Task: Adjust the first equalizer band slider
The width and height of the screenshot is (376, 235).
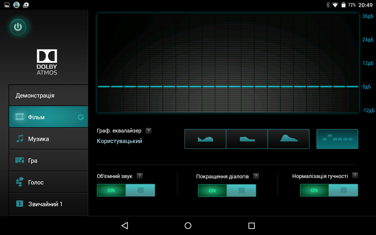Action: coord(104,87)
